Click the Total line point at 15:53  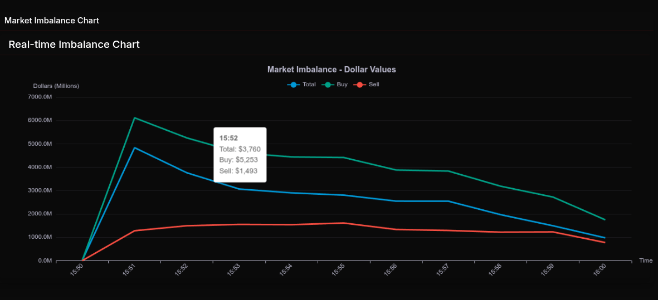[x=239, y=189]
